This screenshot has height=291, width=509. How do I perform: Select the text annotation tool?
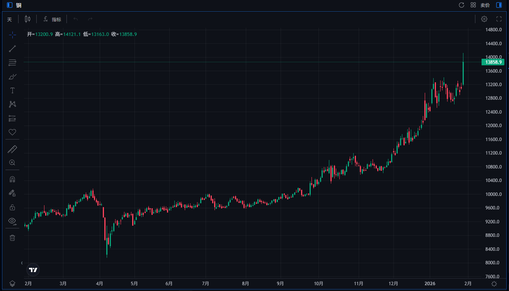12,90
